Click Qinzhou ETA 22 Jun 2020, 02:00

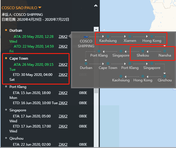coord(32,145)
